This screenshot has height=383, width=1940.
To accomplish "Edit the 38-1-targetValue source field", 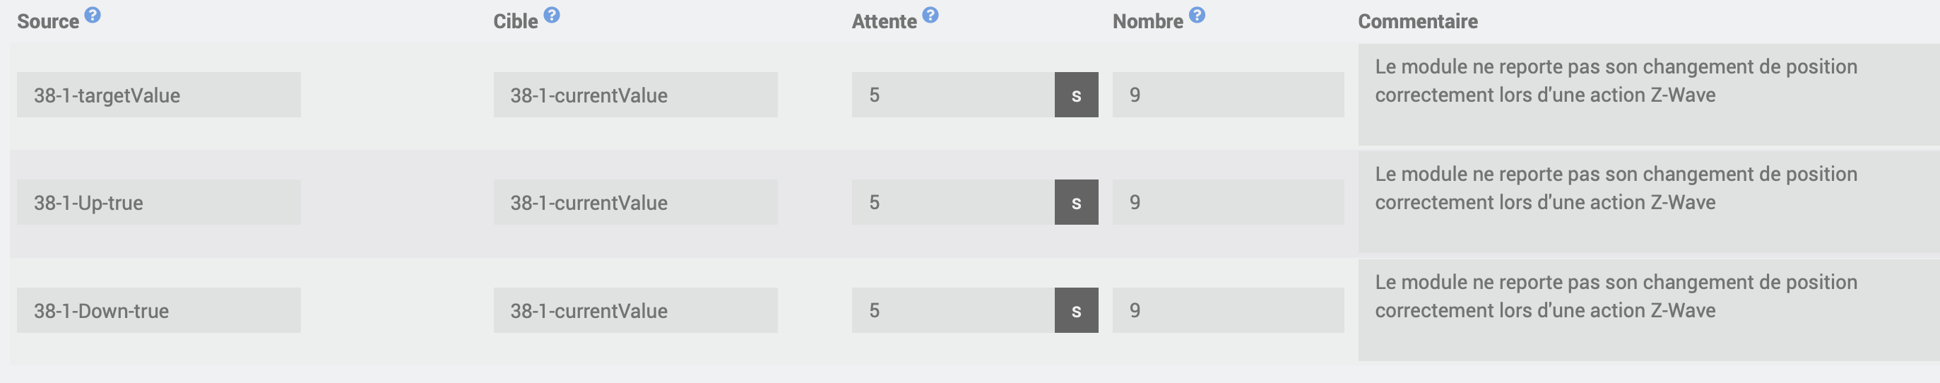I will (x=159, y=95).
